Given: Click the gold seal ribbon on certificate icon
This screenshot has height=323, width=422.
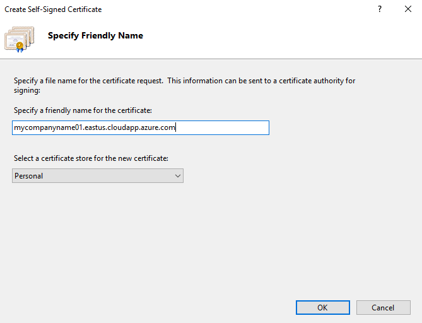Looking at the screenshot, I should coord(20,47).
